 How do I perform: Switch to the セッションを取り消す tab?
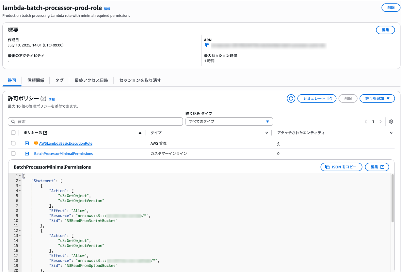coord(140,80)
